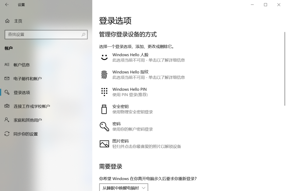This screenshot has height=191, width=286.
Task: Click the 图片密码 picture icon
Action: click(104, 144)
